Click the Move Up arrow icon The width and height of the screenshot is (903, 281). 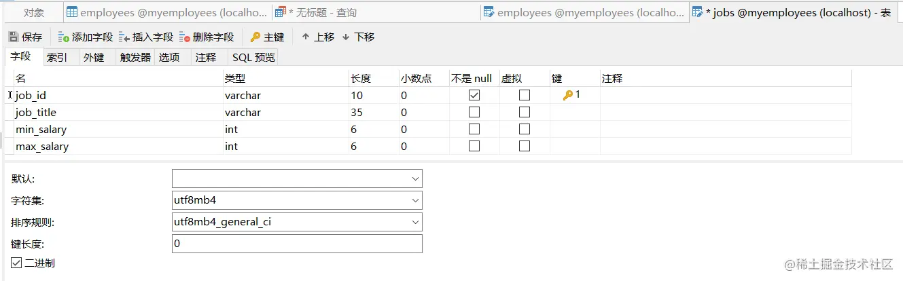pyautogui.click(x=306, y=37)
